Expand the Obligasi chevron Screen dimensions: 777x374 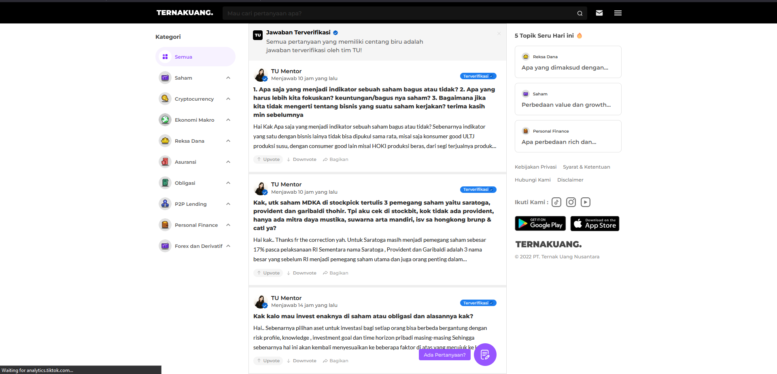point(228,183)
